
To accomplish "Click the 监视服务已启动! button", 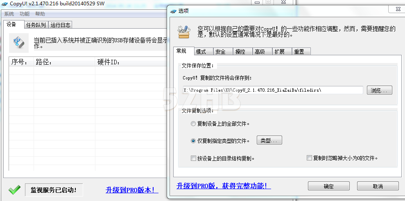I will pyautogui.click(x=54, y=190).
